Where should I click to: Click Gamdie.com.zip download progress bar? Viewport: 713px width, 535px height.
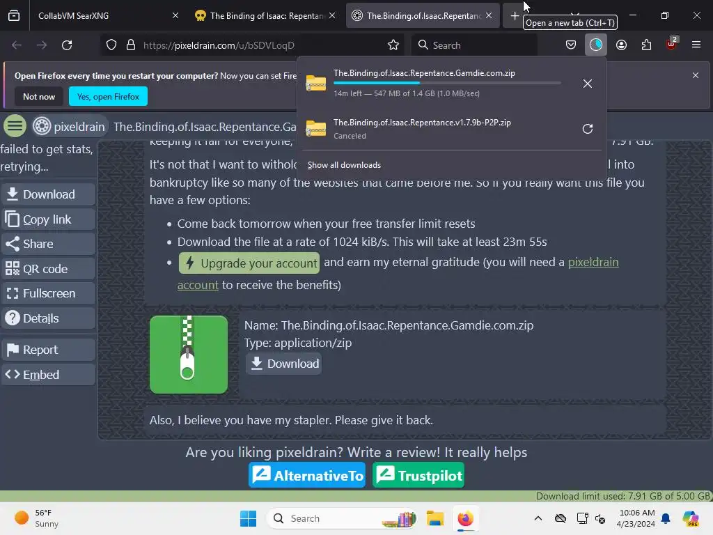tap(447, 83)
